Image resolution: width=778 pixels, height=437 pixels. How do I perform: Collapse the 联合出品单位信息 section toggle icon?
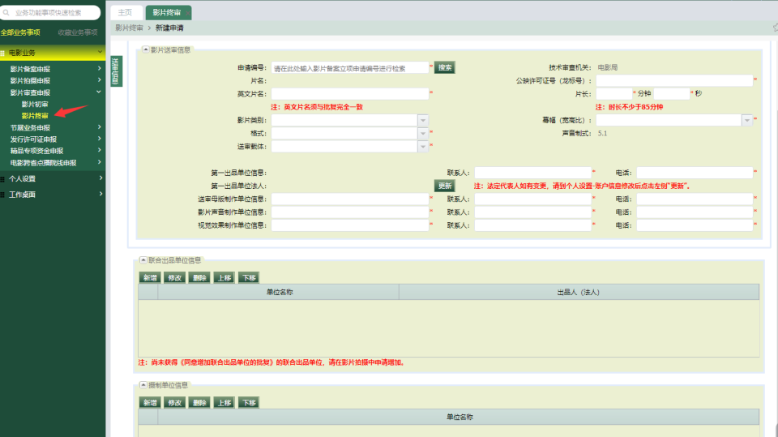pos(143,259)
